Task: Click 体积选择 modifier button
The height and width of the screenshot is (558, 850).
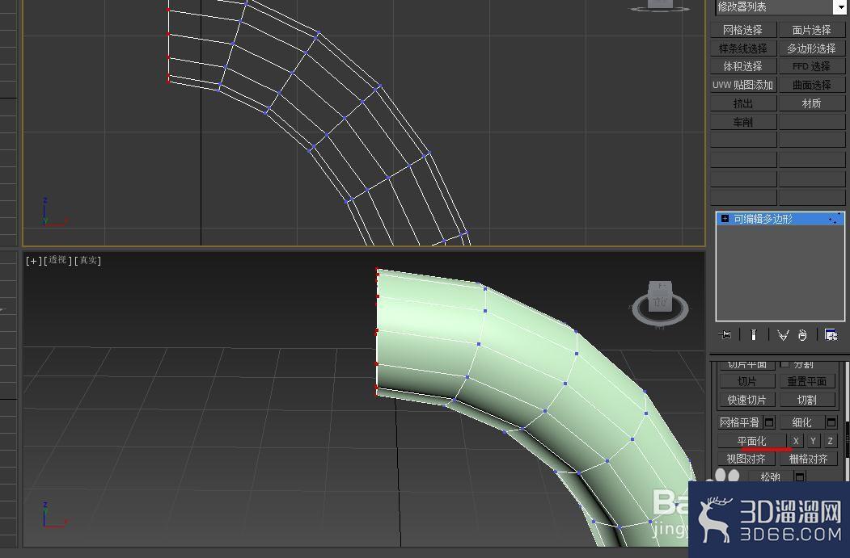Action: (743, 66)
